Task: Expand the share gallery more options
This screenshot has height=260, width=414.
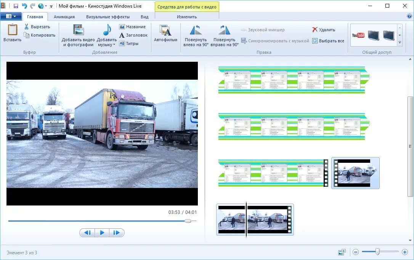Action: click(400, 42)
